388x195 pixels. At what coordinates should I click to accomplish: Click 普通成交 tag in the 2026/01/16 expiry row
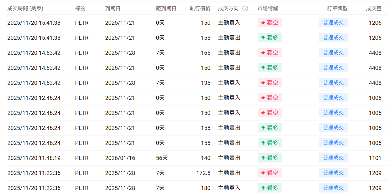(333, 158)
